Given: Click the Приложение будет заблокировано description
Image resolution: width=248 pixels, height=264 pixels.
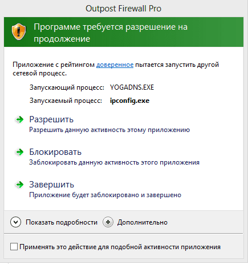Looking at the screenshot, I should [105, 195].
